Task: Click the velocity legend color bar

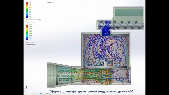Action: point(27,32)
